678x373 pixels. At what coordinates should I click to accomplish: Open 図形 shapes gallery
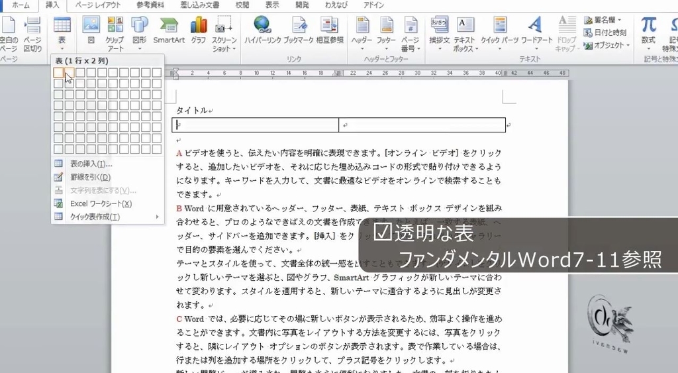tap(139, 34)
